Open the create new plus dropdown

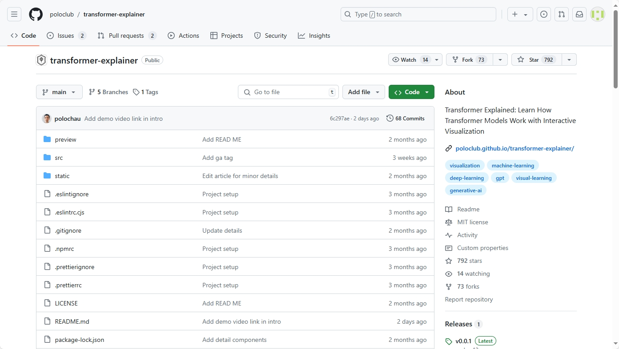(x=520, y=14)
